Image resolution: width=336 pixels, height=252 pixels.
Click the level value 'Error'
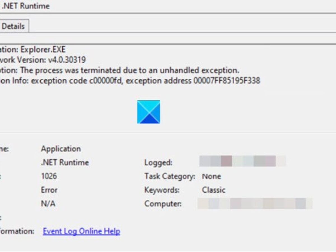[49, 190]
